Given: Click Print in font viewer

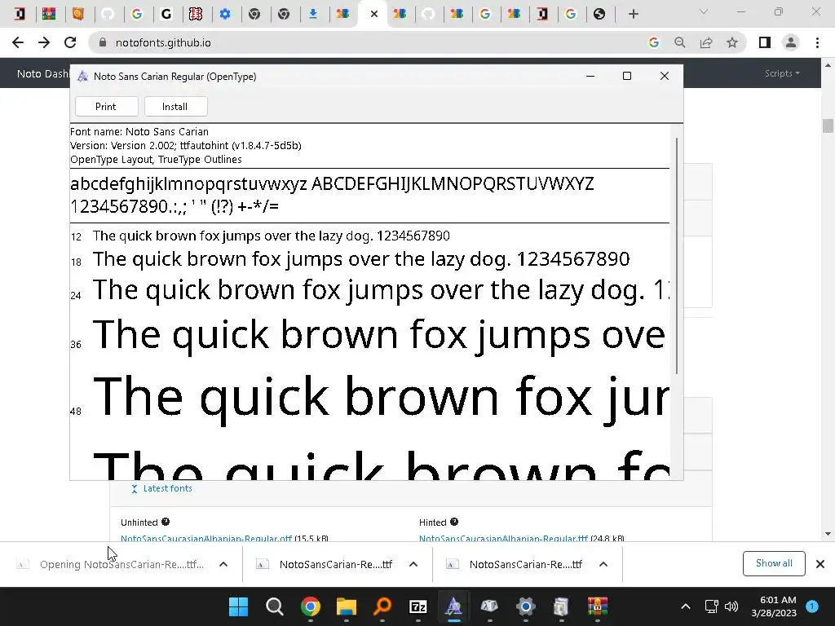Looking at the screenshot, I should point(106,107).
